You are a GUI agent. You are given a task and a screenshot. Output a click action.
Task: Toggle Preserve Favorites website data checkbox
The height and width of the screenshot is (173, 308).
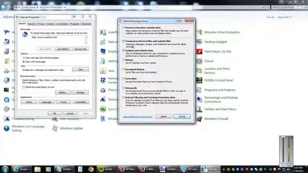pyautogui.click(x=124, y=28)
